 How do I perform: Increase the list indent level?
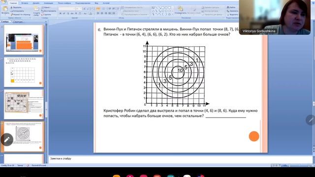point(114,9)
